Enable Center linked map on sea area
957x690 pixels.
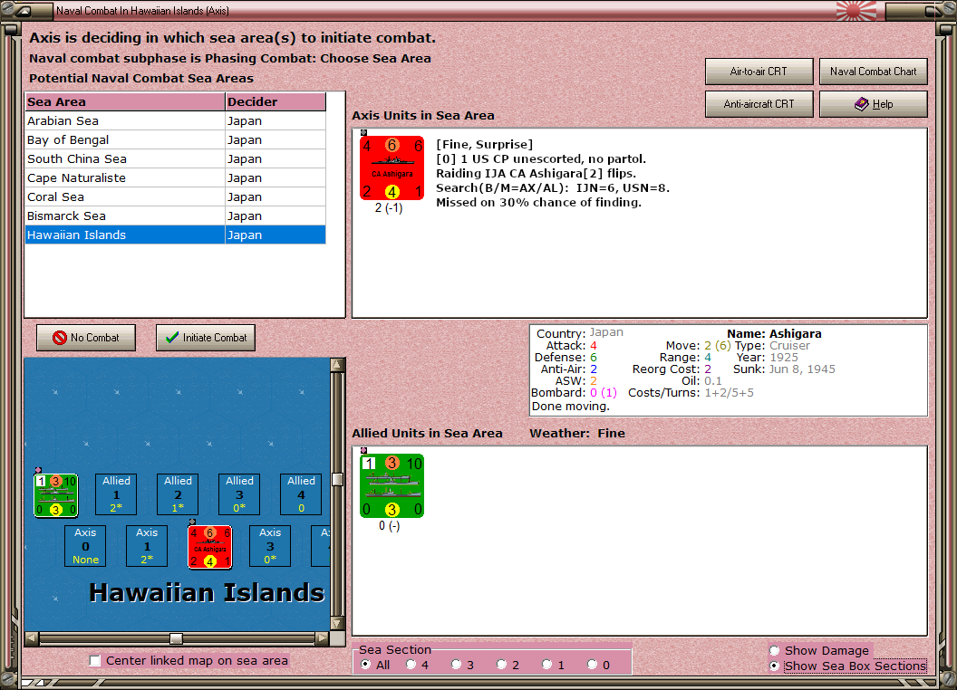(x=94, y=661)
